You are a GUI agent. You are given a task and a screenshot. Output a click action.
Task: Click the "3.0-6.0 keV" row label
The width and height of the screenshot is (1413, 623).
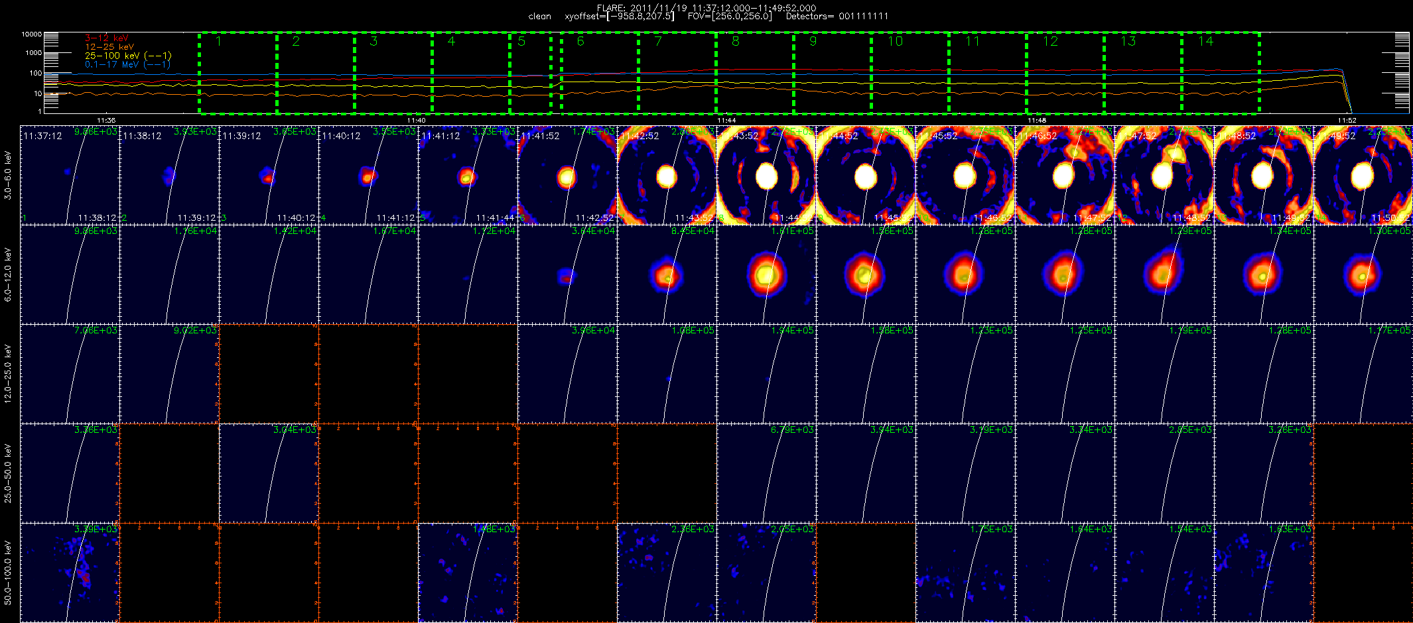pos(8,176)
